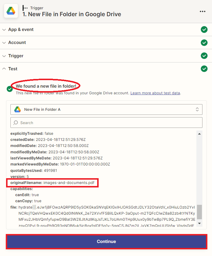212x256 pixels.
Task: Click the green checkmark beside Account
Action: pyautogui.click(x=204, y=43)
